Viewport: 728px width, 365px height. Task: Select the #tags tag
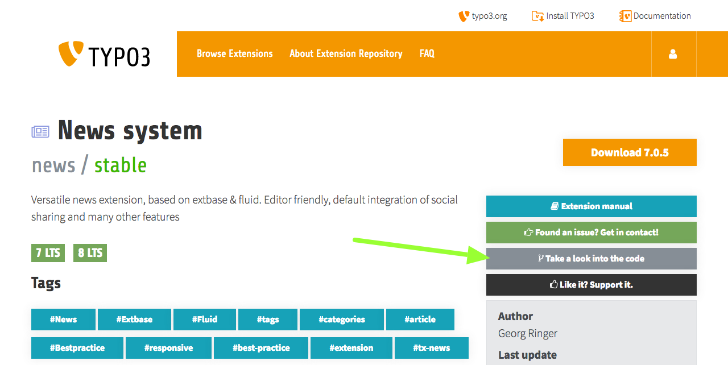[x=268, y=320]
